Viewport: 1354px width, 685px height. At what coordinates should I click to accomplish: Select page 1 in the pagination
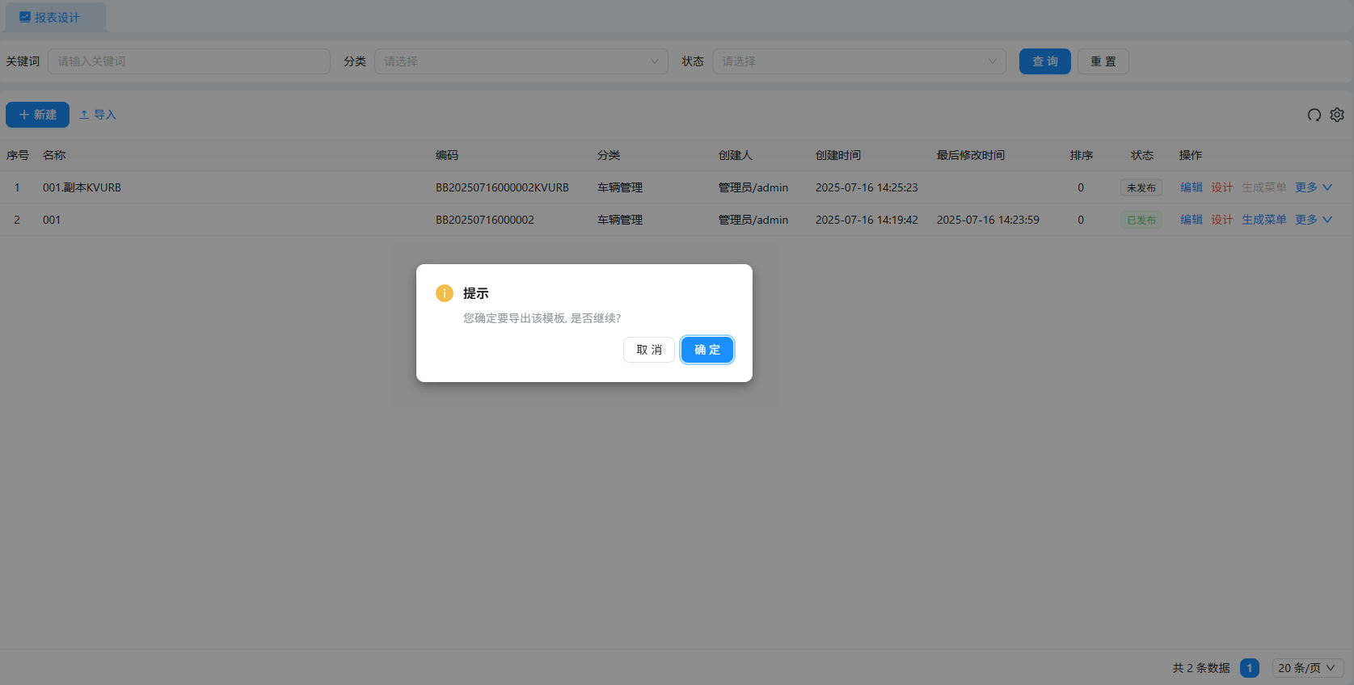tap(1249, 668)
